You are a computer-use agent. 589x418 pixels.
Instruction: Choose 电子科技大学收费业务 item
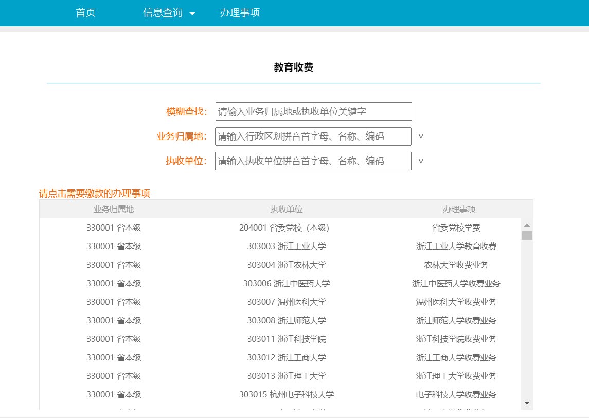(x=456, y=395)
